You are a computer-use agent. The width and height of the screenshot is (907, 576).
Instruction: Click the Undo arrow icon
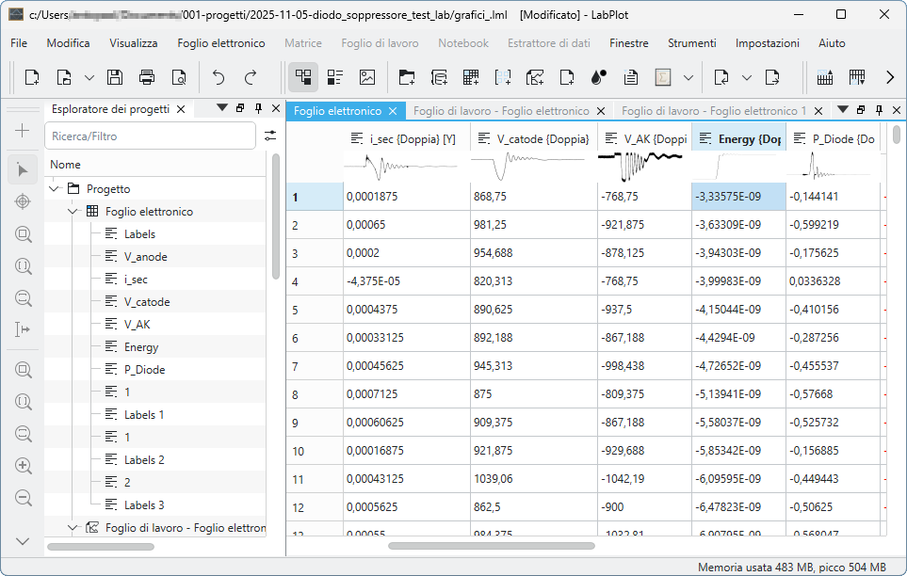click(219, 78)
